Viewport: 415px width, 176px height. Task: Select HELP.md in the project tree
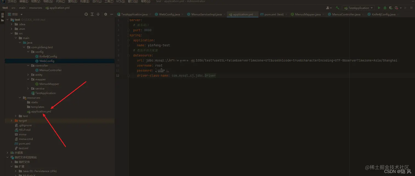[24, 130]
